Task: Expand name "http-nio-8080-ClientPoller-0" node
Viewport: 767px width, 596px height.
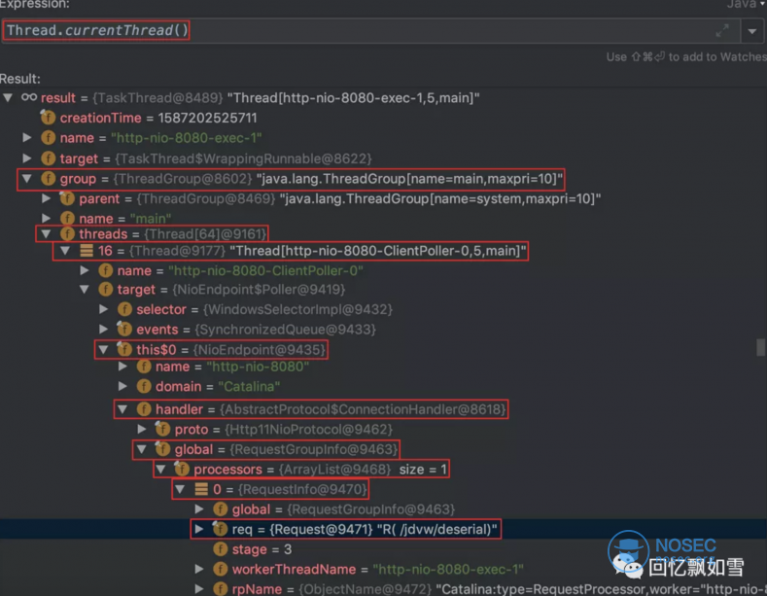Action: 85,270
